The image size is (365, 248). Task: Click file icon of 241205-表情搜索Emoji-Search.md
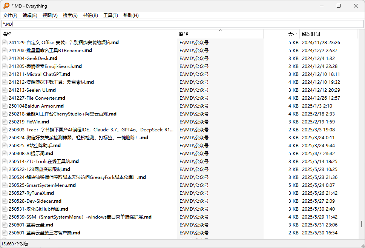tap(5, 66)
